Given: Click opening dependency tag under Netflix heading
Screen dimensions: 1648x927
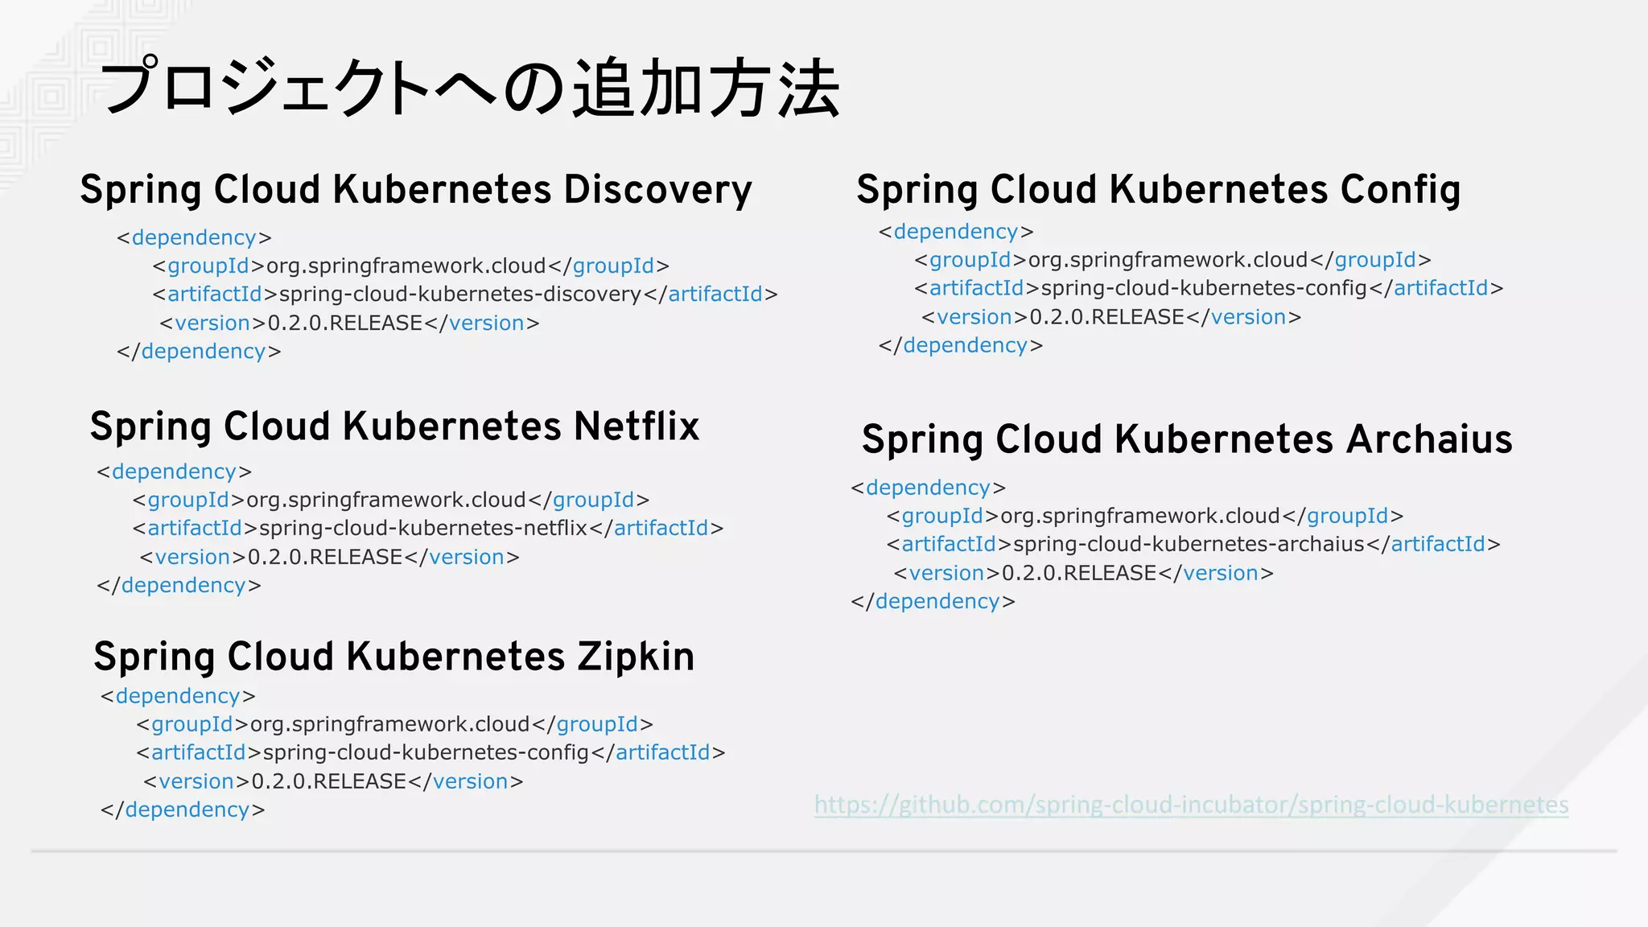Looking at the screenshot, I should 174,472.
